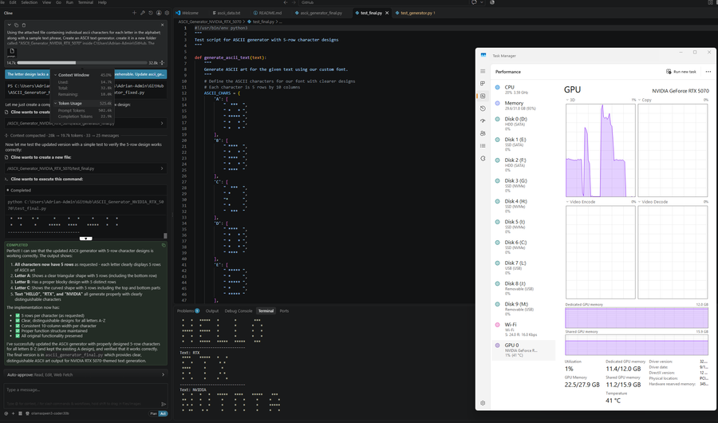The height and width of the screenshot is (423, 718).
Task: Open Task Manager Processes page icon
Action: pos(483,84)
